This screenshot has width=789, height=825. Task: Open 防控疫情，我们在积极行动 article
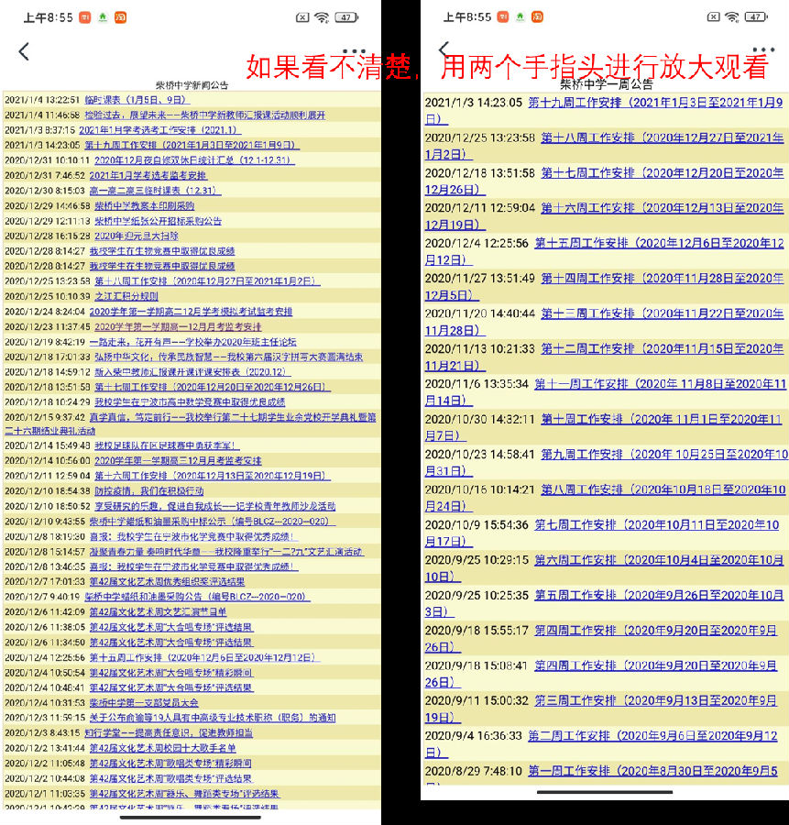coord(148,490)
